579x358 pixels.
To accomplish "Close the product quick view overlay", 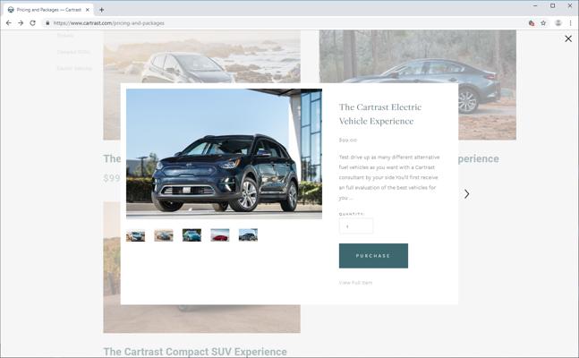I will pyautogui.click(x=568, y=38).
